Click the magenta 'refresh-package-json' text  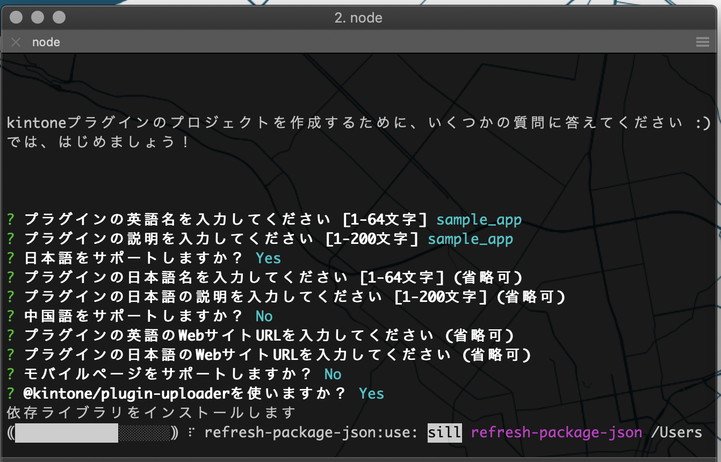click(557, 432)
